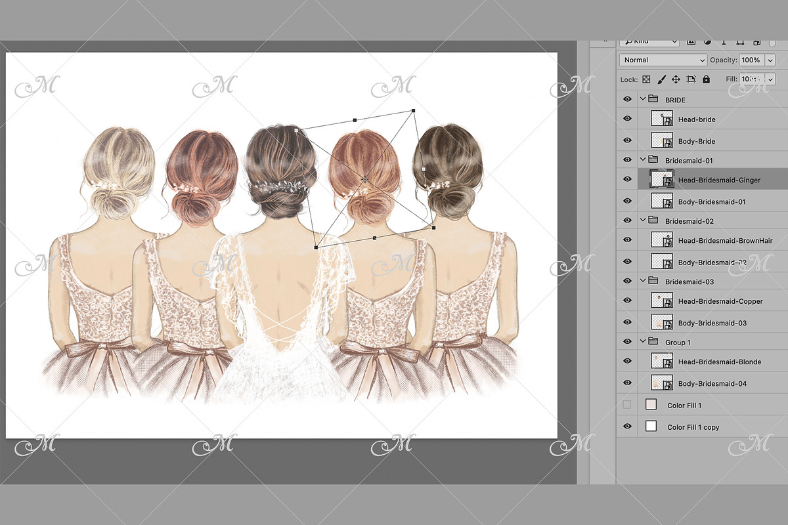788x525 pixels.
Task: Click the Body-Bridesmaid-02 smart object thumbnail
Action: [662, 262]
